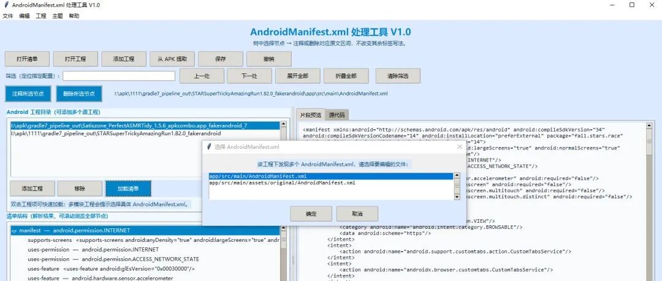Select app/src/main/AndroidManifest.xml in dialog list

330,176
